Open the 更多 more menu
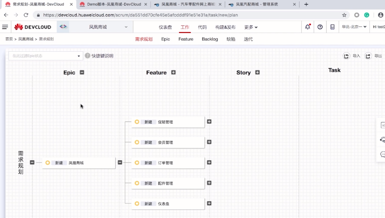This screenshot has width=385, height=218. 251,27
